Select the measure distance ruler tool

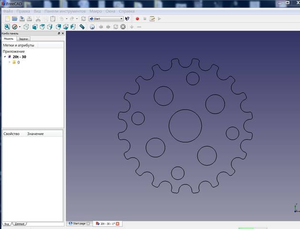point(82,27)
